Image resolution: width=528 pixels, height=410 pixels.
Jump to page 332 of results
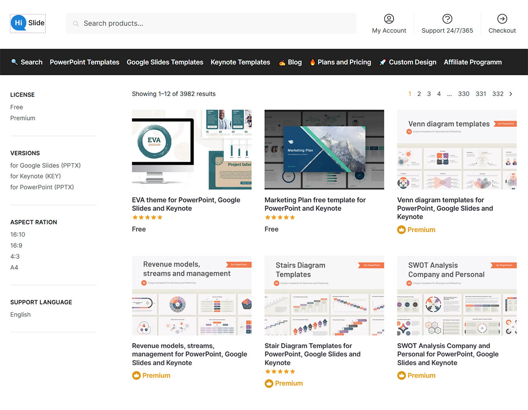click(x=498, y=94)
